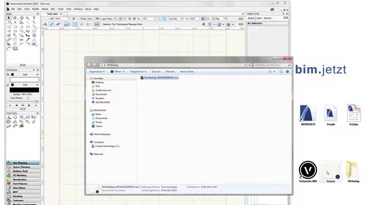365x205 pixels.
Task: Select the Polygon tool in Basic palette
Action: coord(22,31)
